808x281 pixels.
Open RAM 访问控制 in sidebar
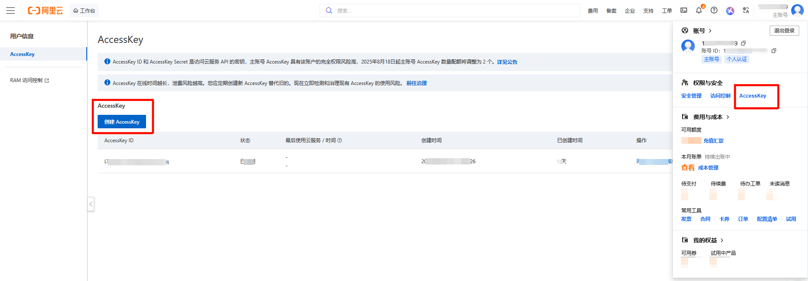tap(26, 80)
